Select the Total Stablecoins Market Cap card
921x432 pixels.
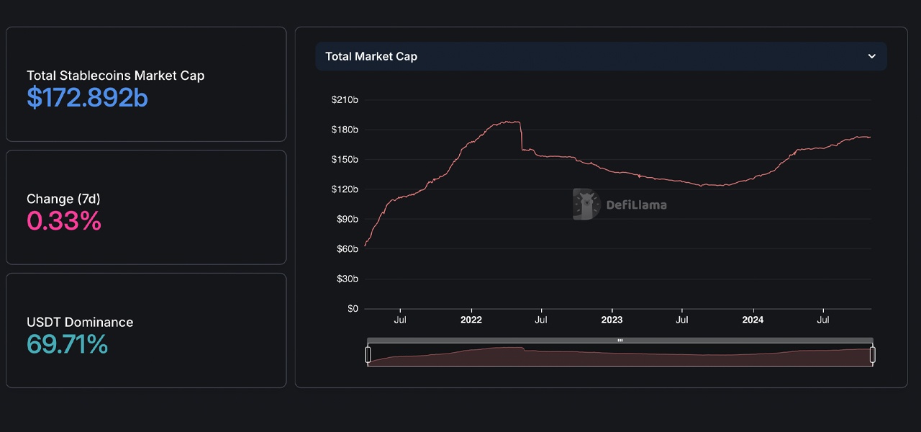(146, 84)
